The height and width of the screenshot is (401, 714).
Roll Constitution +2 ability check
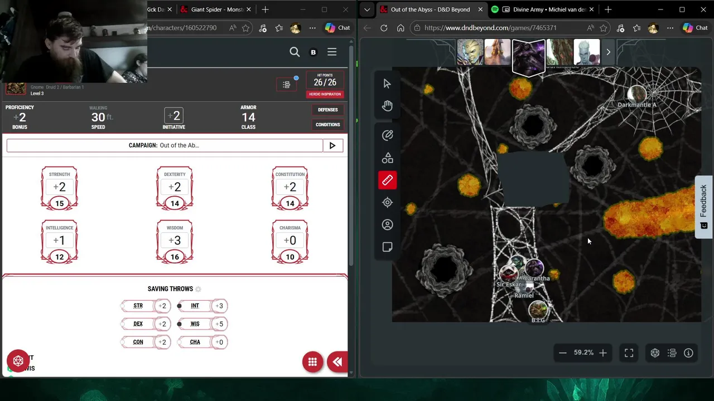tap(290, 187)
